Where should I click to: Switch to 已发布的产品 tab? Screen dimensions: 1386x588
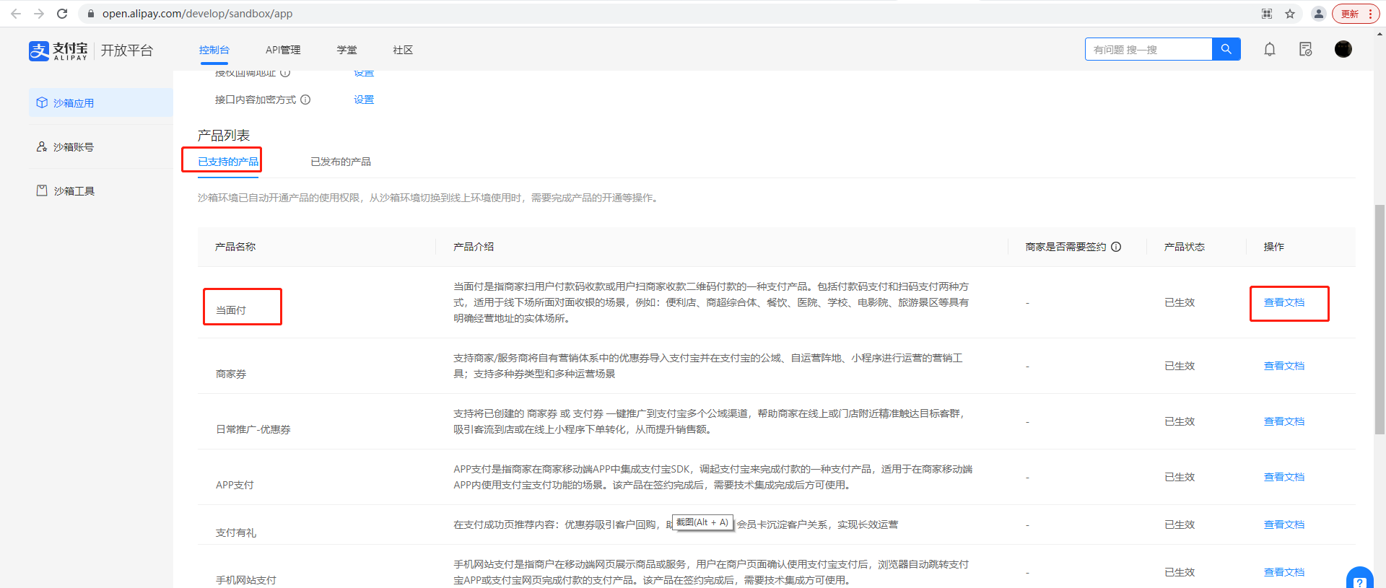click(341, 162)
